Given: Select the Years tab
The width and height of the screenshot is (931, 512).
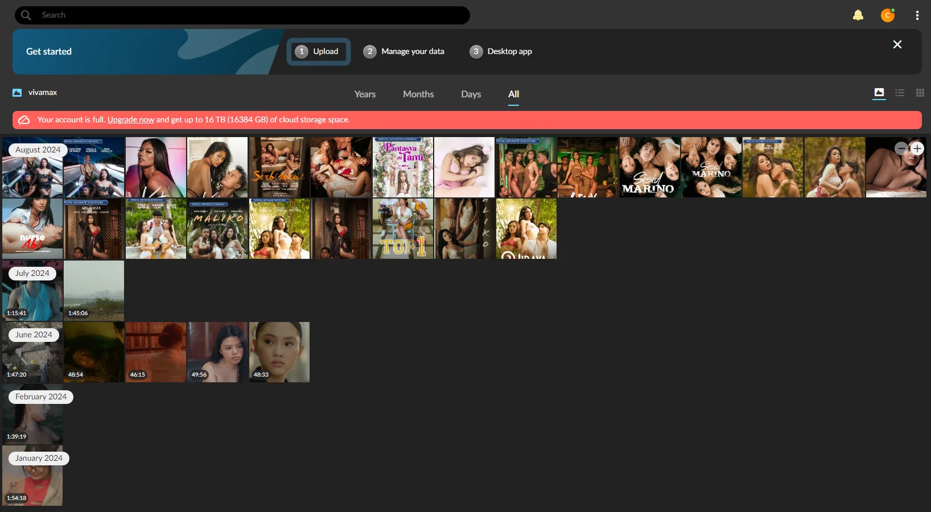Looking at the screenshot, I should (365, 94).
